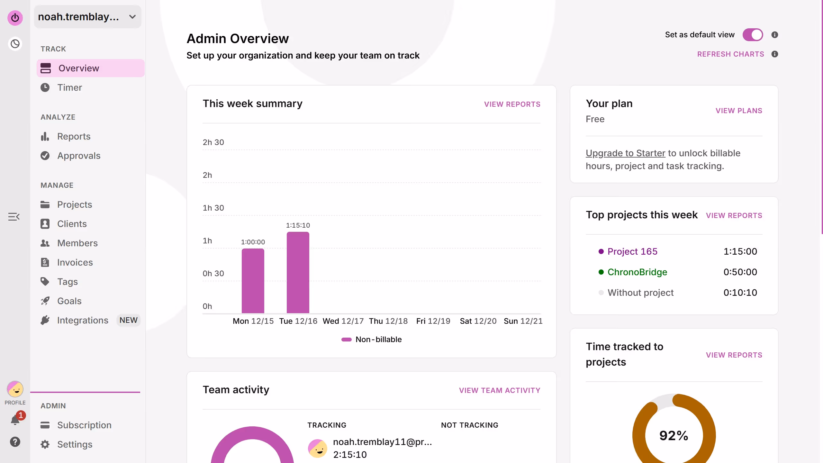
Task: Click the 1:15:10 label above Tuesday bar
Action: click(298, 225)
